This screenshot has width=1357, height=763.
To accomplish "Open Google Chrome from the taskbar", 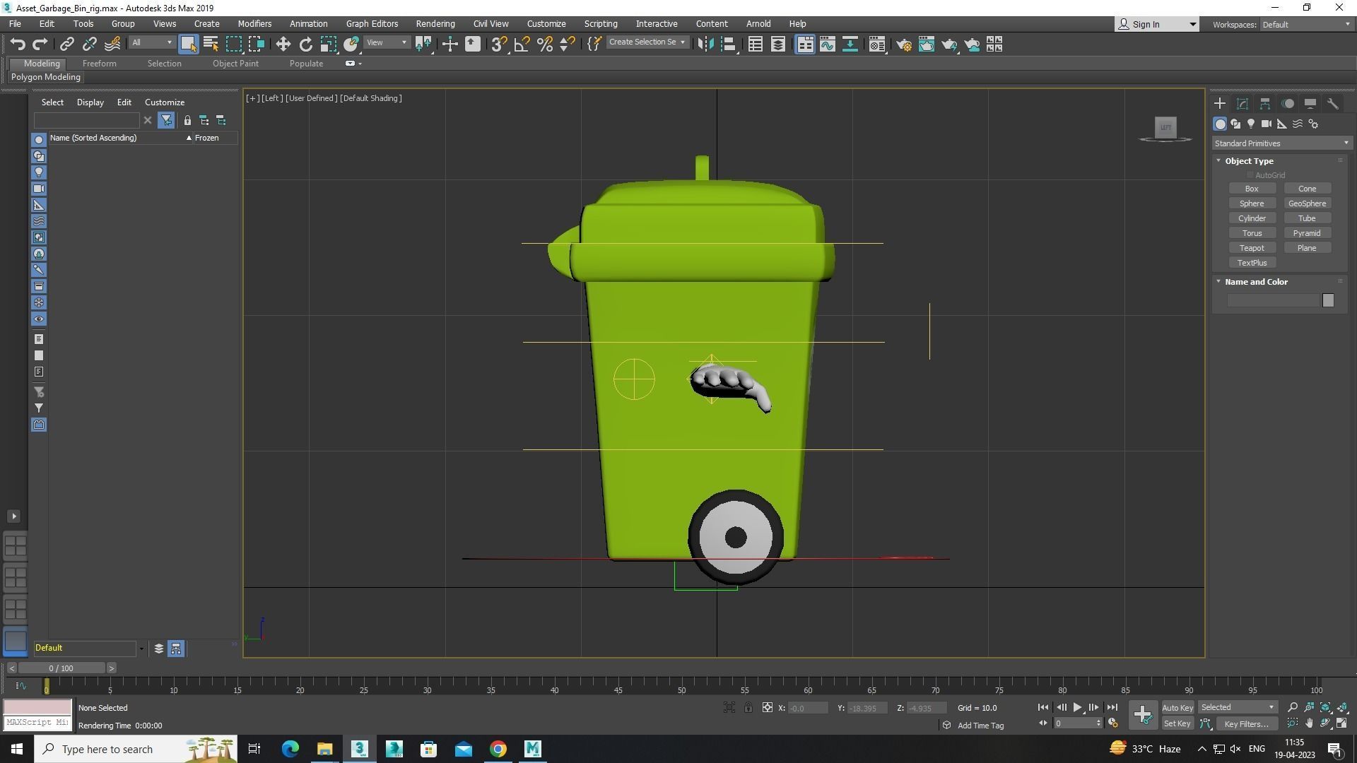I will point(498,749).
